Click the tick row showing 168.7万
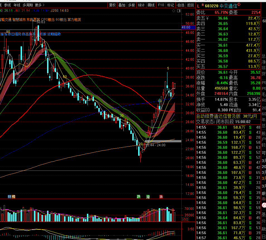This screenshot has height=240, width=266. (x=228, y=147)
